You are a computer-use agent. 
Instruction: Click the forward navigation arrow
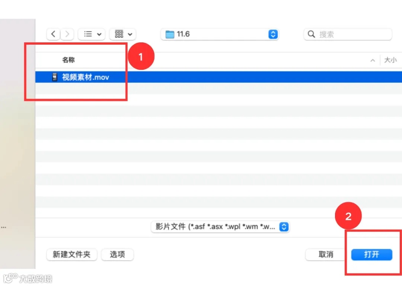pos(67,34)
